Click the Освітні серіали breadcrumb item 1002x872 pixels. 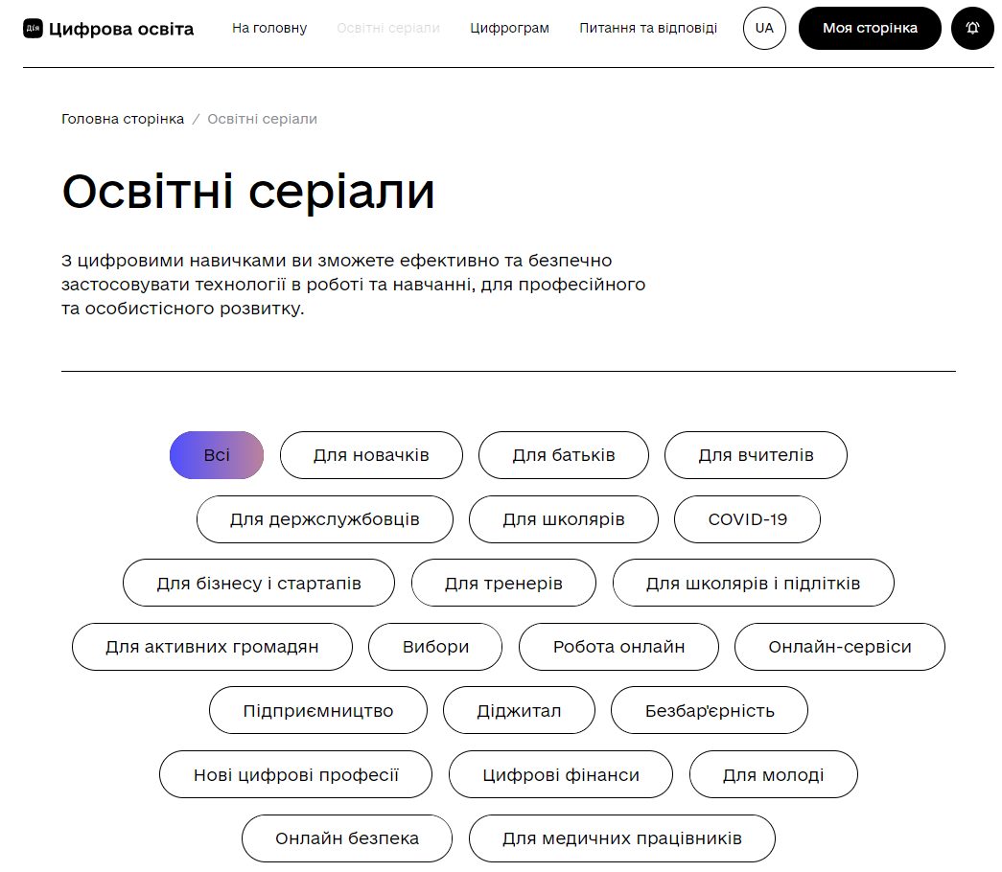click(262, 119)
